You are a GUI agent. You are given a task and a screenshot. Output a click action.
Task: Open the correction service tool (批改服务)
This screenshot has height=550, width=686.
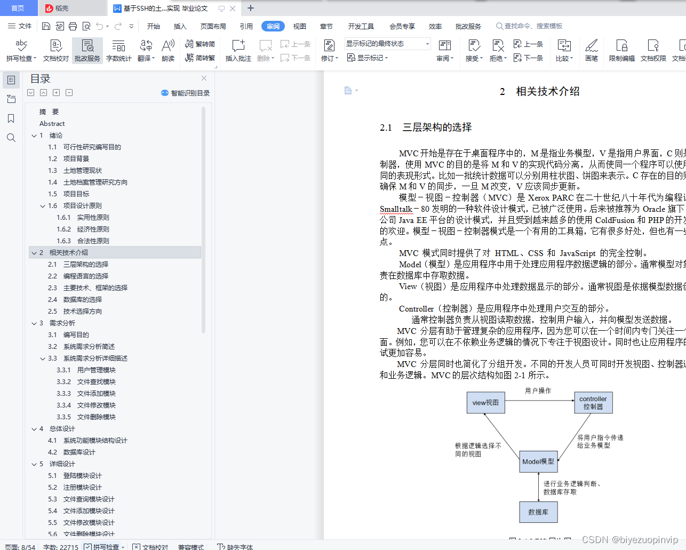click(x=87, y=51)
